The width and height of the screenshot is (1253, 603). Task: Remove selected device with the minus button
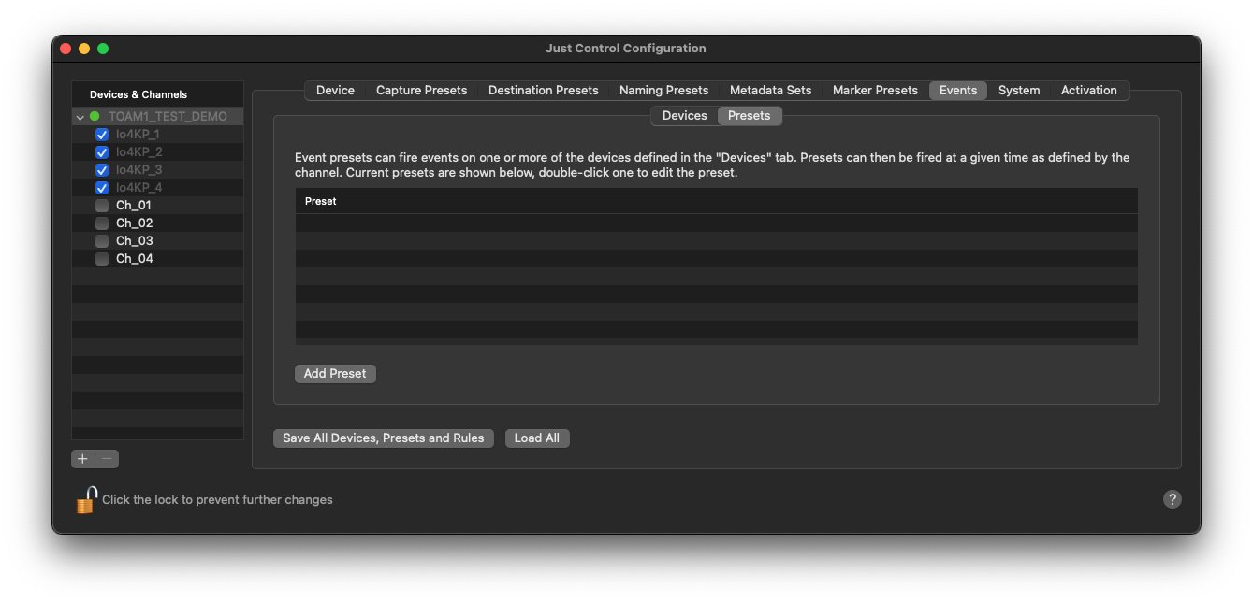[108, 459]
